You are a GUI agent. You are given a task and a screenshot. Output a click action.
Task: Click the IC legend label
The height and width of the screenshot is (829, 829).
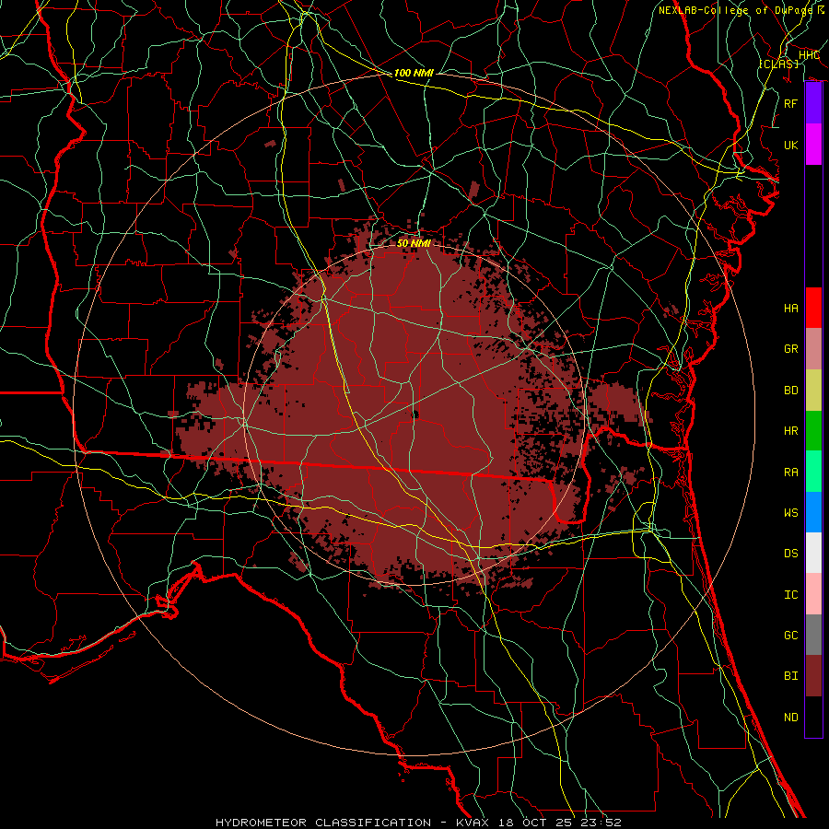[x=791, y=595]
